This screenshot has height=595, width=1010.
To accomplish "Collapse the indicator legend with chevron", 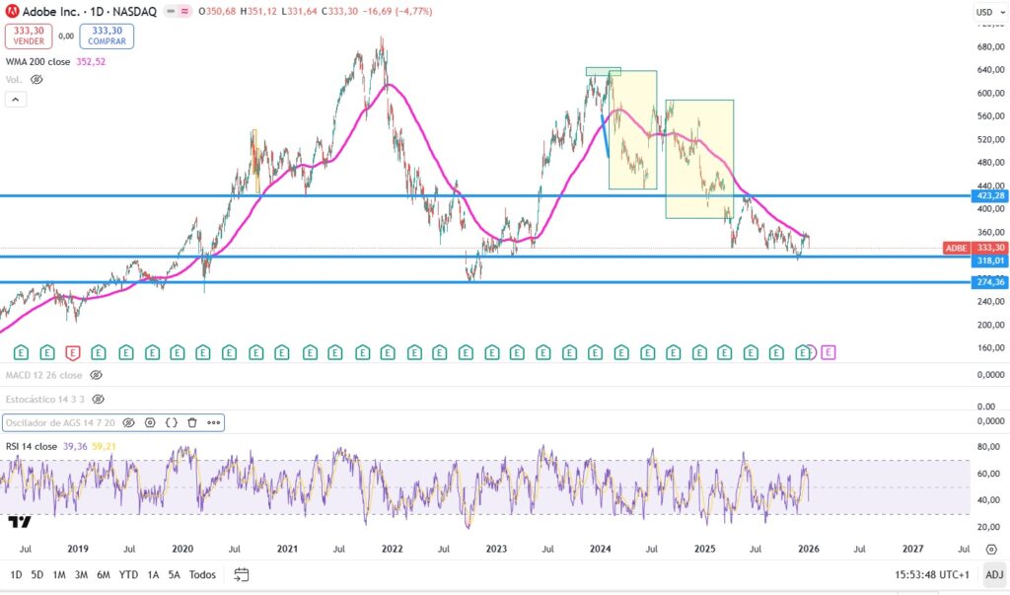I will point(16,99).
